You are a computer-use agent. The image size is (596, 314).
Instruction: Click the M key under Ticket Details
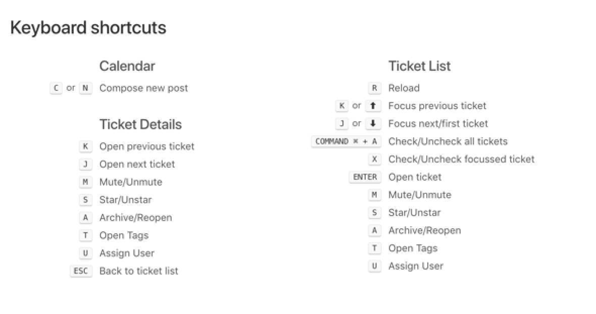[x=85, y=182]
